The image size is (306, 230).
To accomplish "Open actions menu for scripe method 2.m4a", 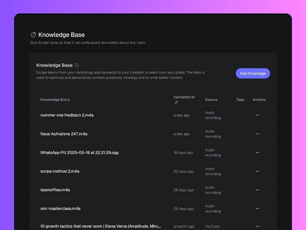I will pyautogui.click(x=258, y=171).
